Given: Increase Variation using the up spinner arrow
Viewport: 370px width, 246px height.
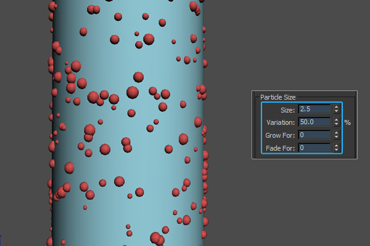Looking at the screenshot, I should [x=336, y=120].
